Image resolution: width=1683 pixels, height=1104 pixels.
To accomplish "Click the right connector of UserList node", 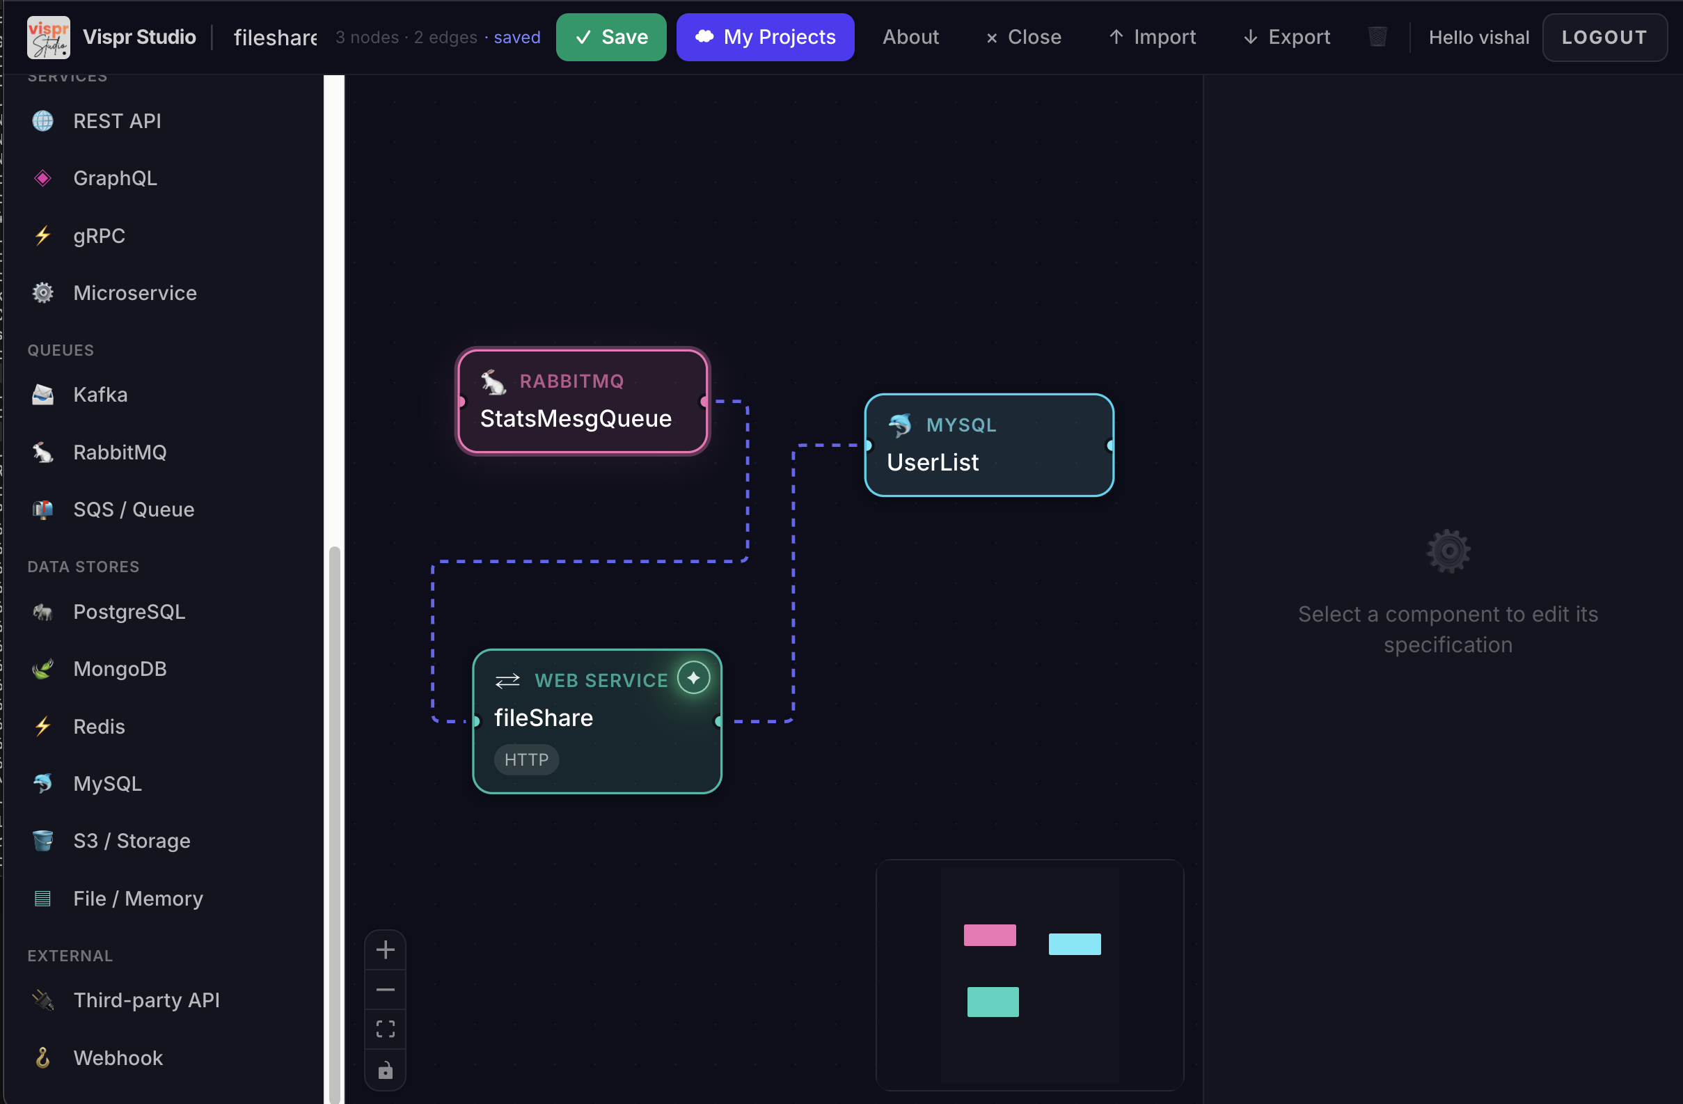I will click(x=1110, y=445).
